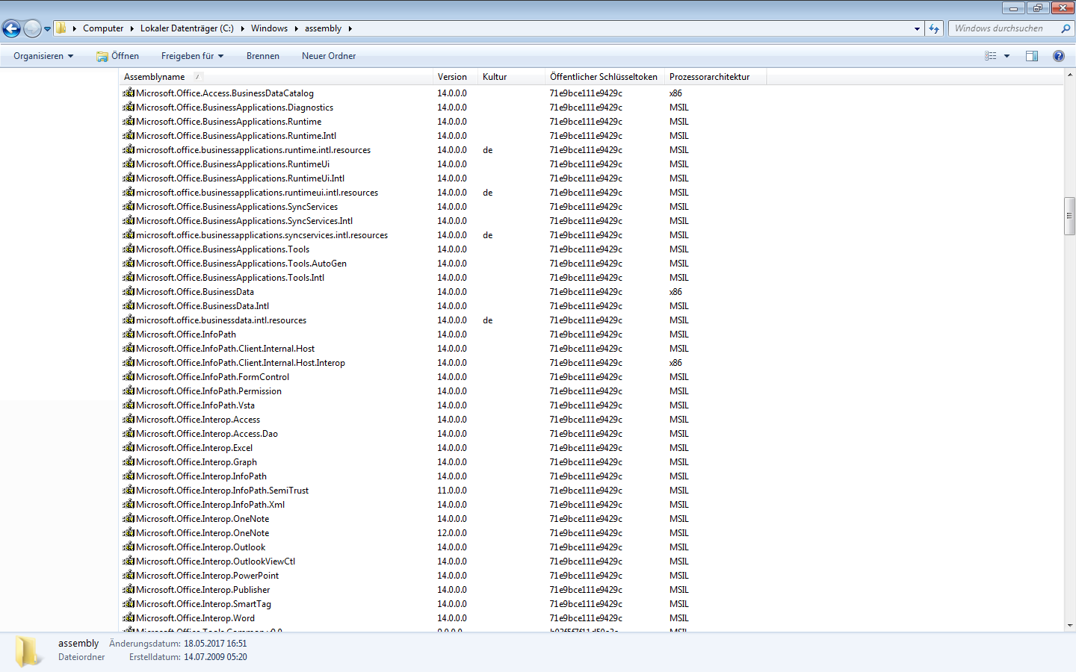Open the view options dropdown arrow
This screenshot has height=672, width=1076.
tap(1007, 56)
